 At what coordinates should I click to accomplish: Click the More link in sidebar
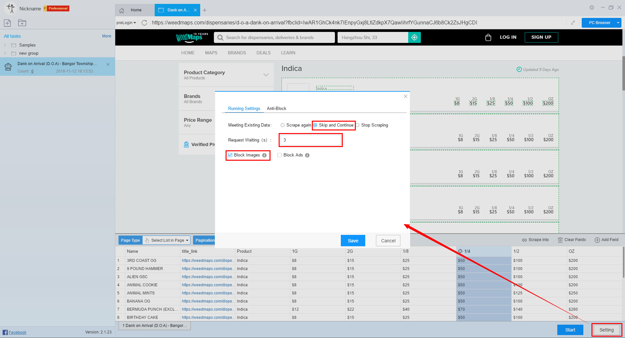coord(106,36)
